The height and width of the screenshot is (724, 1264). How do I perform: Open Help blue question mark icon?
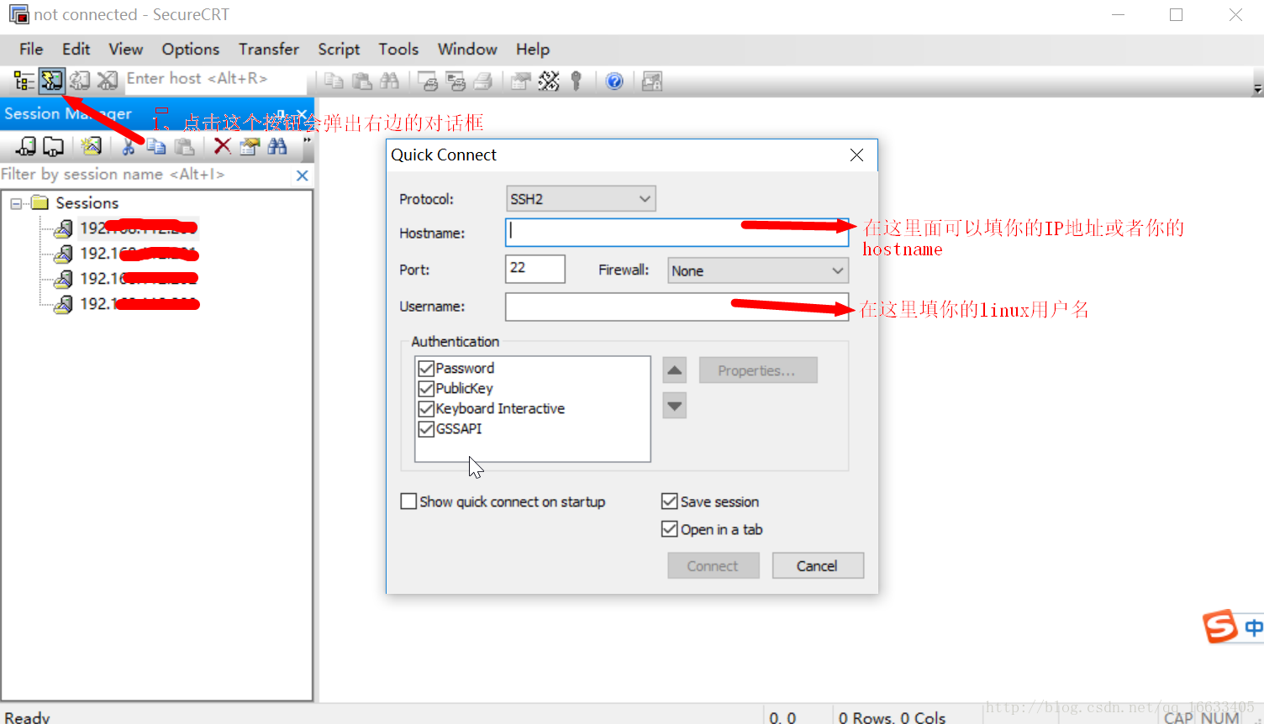coord(614,81)
